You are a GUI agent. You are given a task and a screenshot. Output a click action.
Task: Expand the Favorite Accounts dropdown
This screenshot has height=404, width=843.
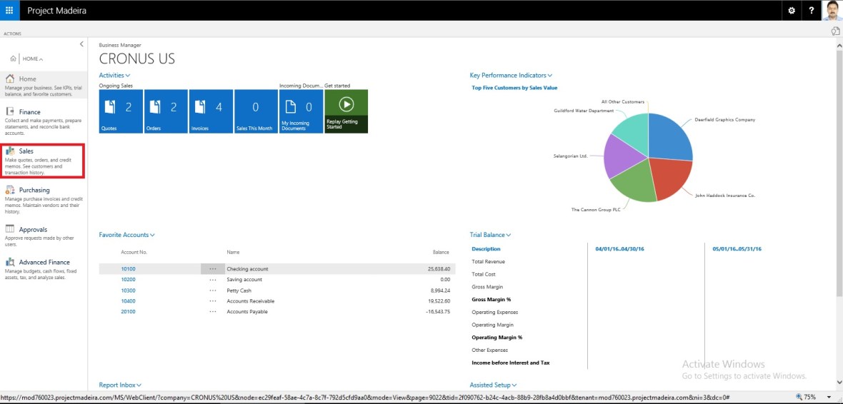click(x=126, y=235)
